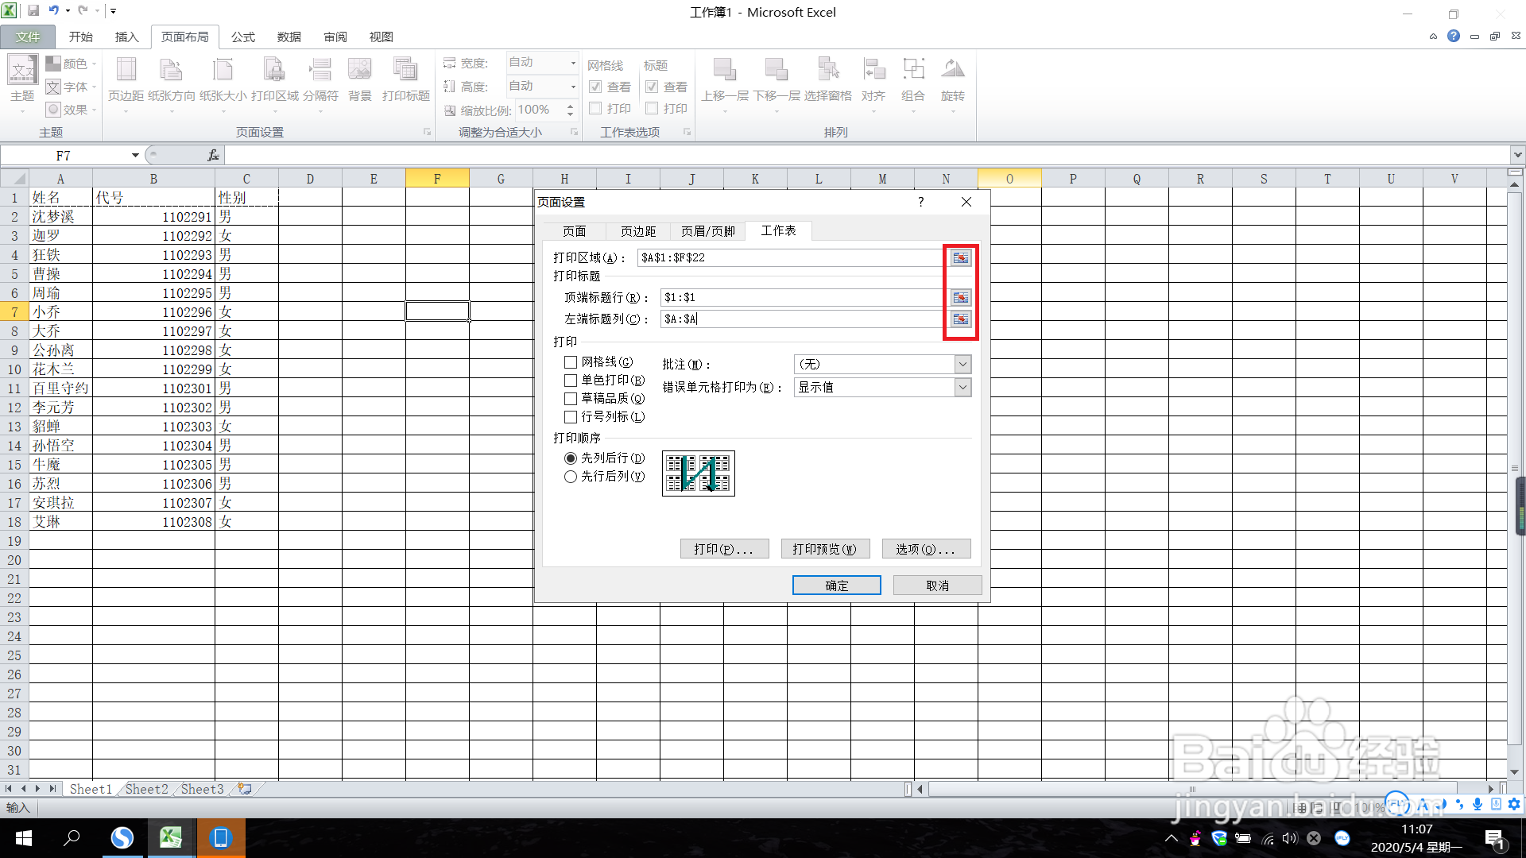Click the 打印预览 button

point(825,548)
